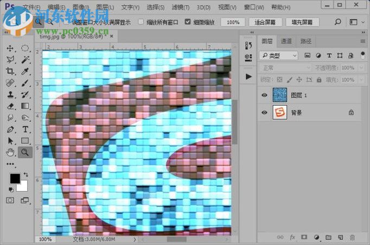Expand the status bar info arrow

[135, 240]
